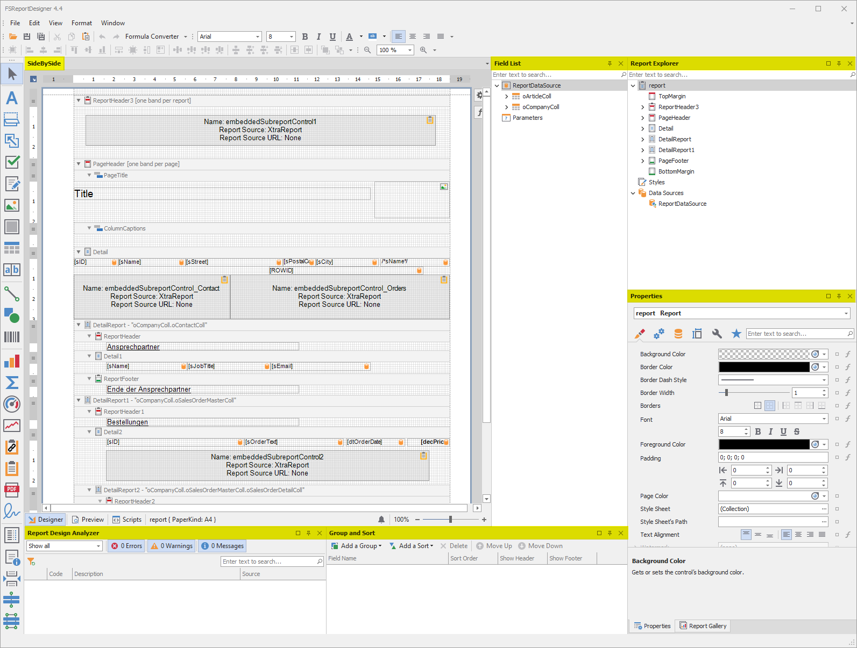Select the Shape control tool
This screenshot has width=857, height=648.
point(12,315)
